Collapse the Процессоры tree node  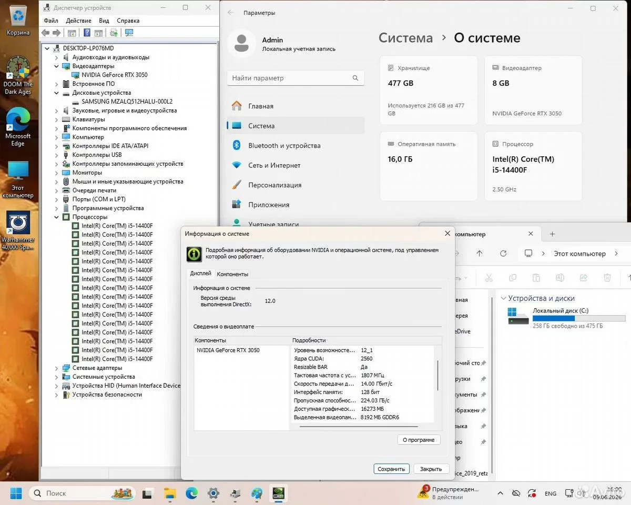tap(57, 217)
